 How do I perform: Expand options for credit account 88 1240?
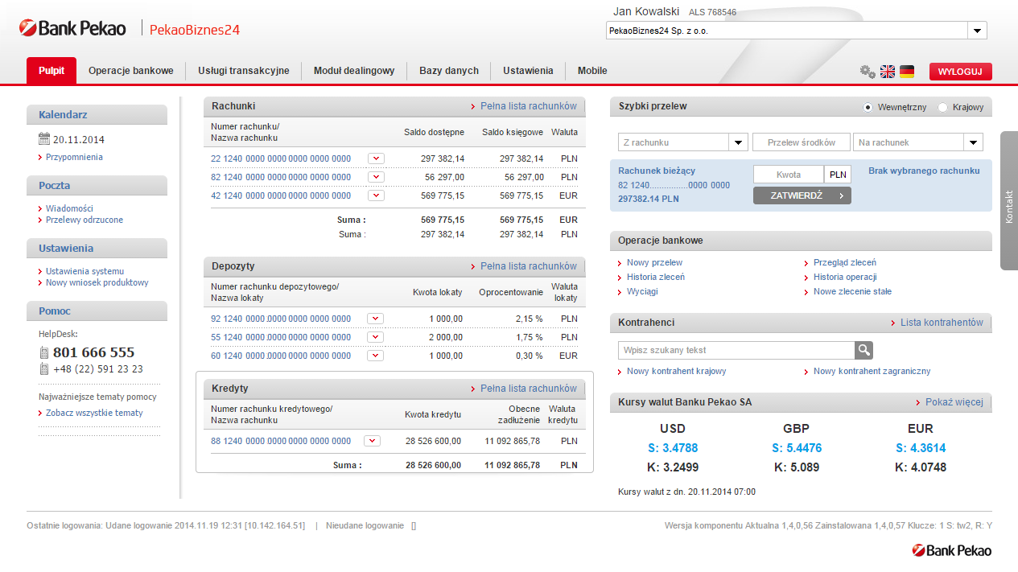(372, 441)
